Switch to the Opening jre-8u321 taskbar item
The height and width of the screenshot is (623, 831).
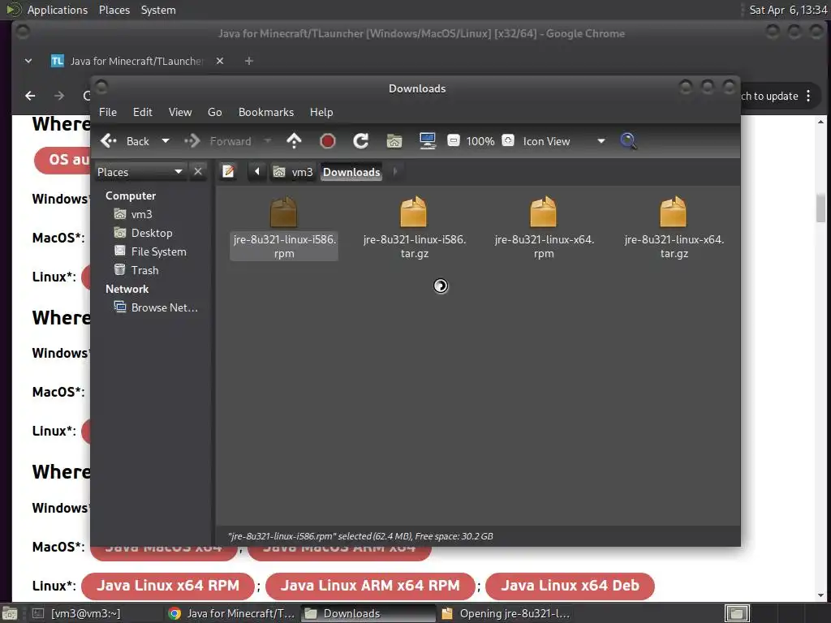click(505, 613)
